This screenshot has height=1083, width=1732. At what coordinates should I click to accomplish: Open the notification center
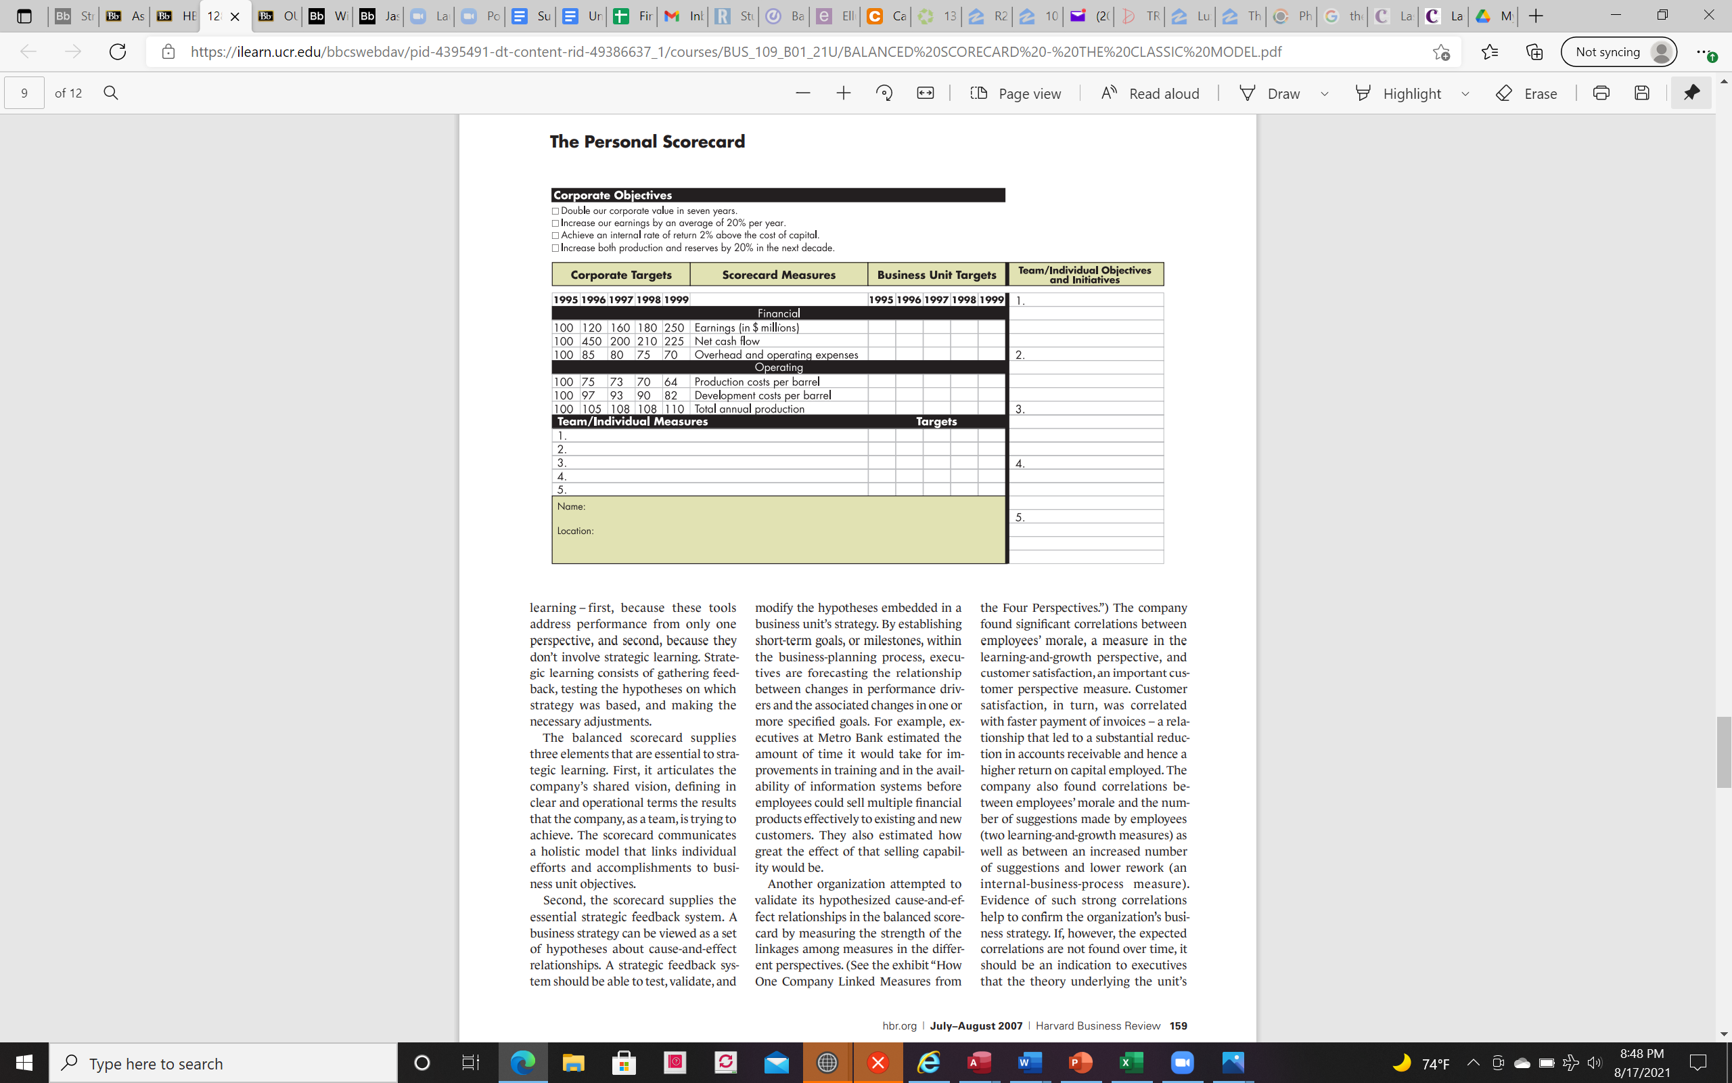1697,1063
